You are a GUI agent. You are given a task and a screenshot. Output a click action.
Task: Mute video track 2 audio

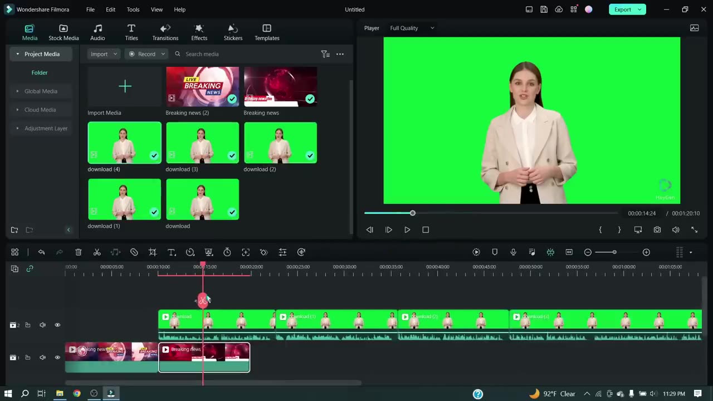coord(42,325)
